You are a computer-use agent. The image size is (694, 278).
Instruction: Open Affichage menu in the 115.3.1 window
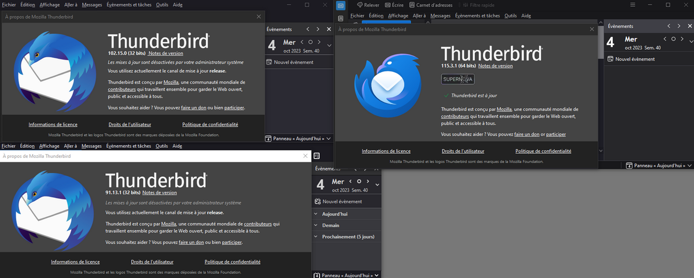click(398, 16)
